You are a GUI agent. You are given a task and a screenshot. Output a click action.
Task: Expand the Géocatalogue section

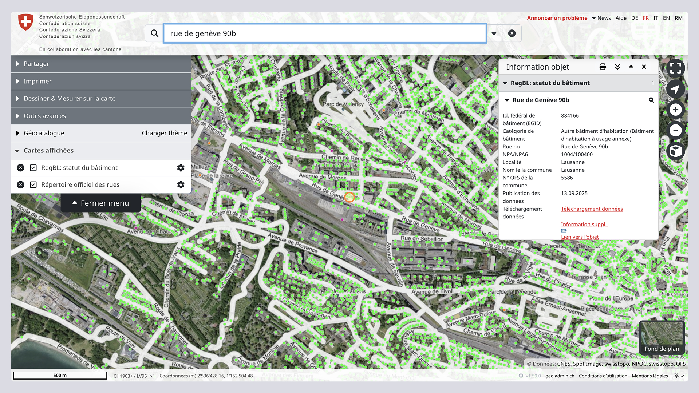click(44, 133)
